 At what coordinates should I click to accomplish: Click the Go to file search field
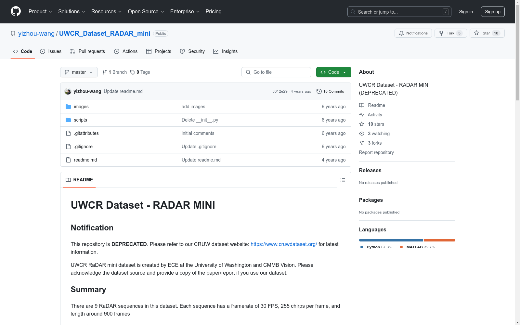point(276,72)
